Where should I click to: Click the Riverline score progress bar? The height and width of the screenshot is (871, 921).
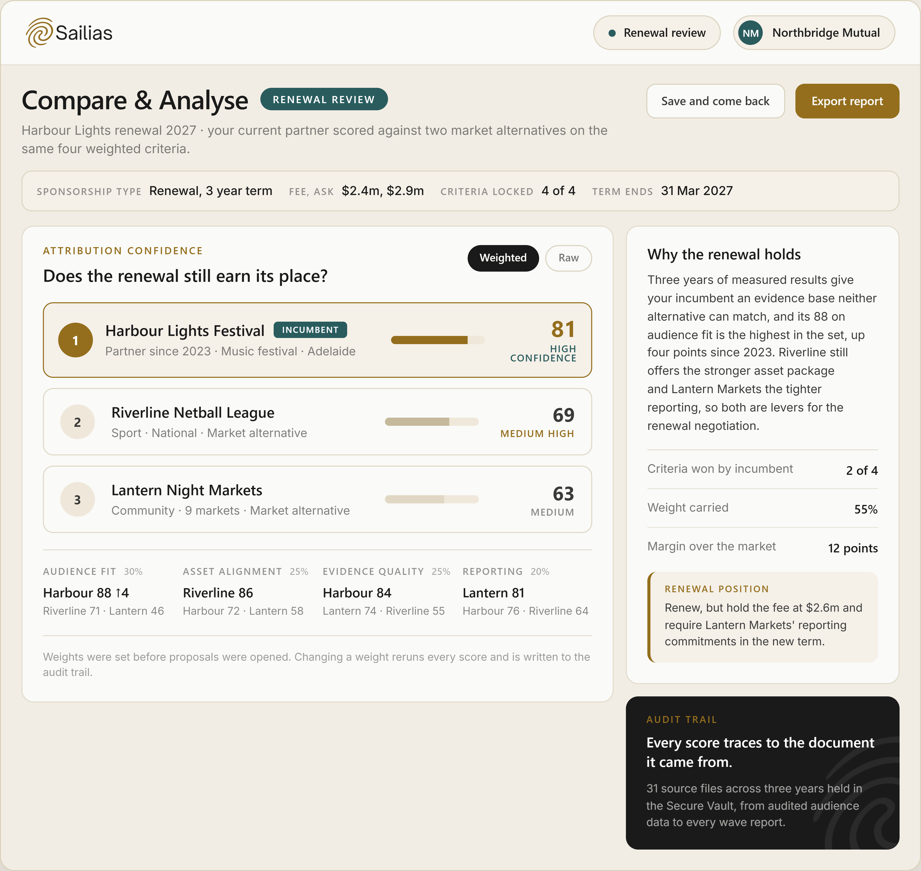pyautogui.click(x=431, y=421)
